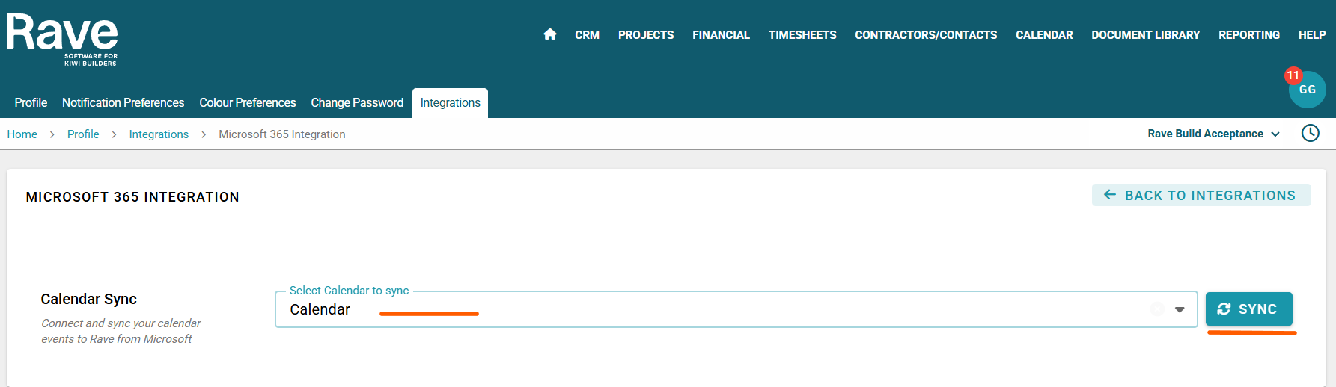Open the Document Library menu
The image size is (1336, 387).
click(1145, 35)
